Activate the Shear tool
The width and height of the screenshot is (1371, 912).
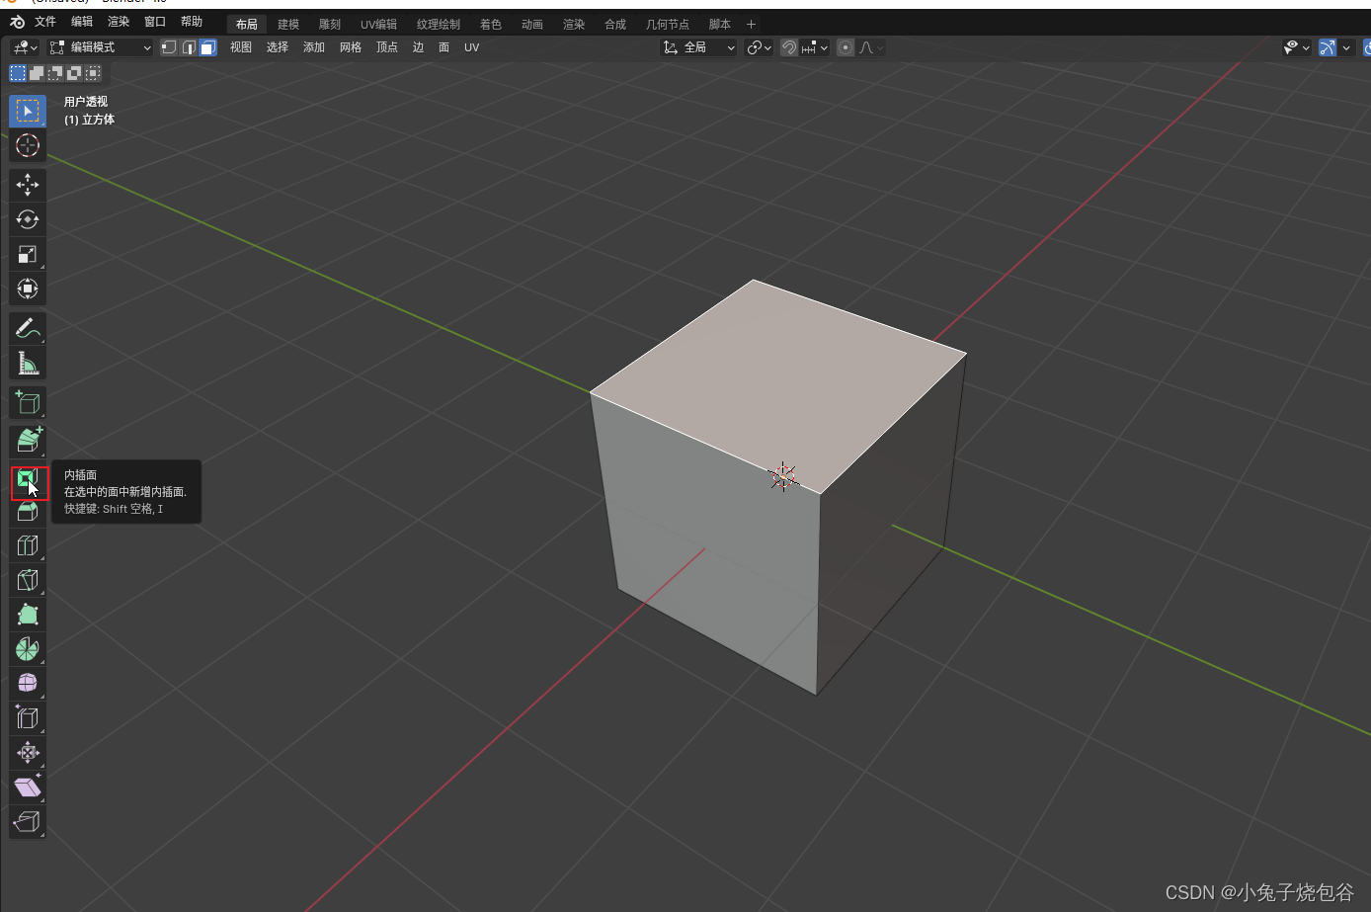28,788
